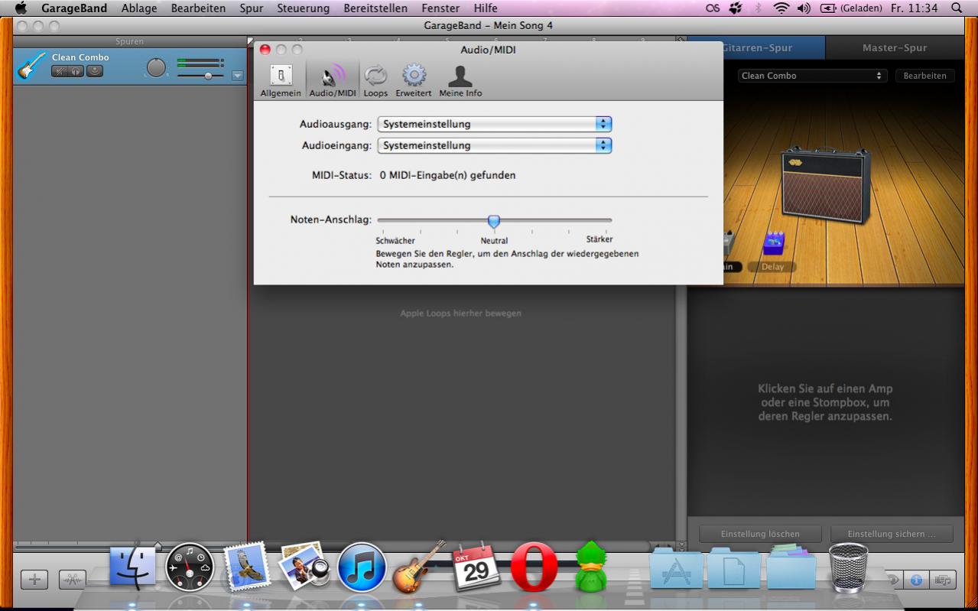Show the track info with blue i button
978x611 pixels.
point(916,580)
